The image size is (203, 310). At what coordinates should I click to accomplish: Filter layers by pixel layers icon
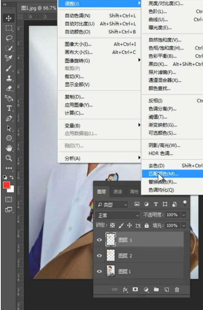[137, 204]
